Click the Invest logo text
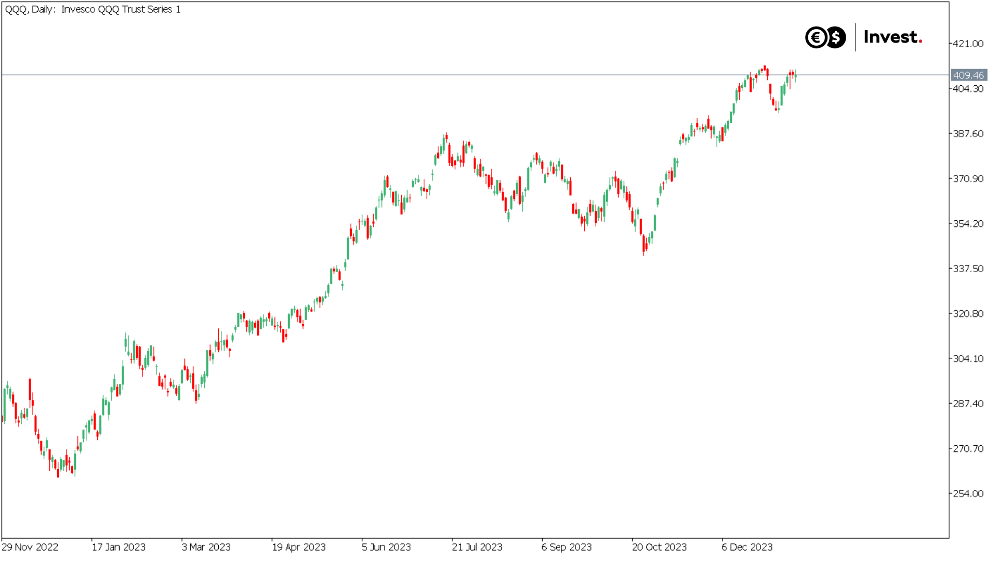This screenshot has height=561, width=998. pos(892,37)
